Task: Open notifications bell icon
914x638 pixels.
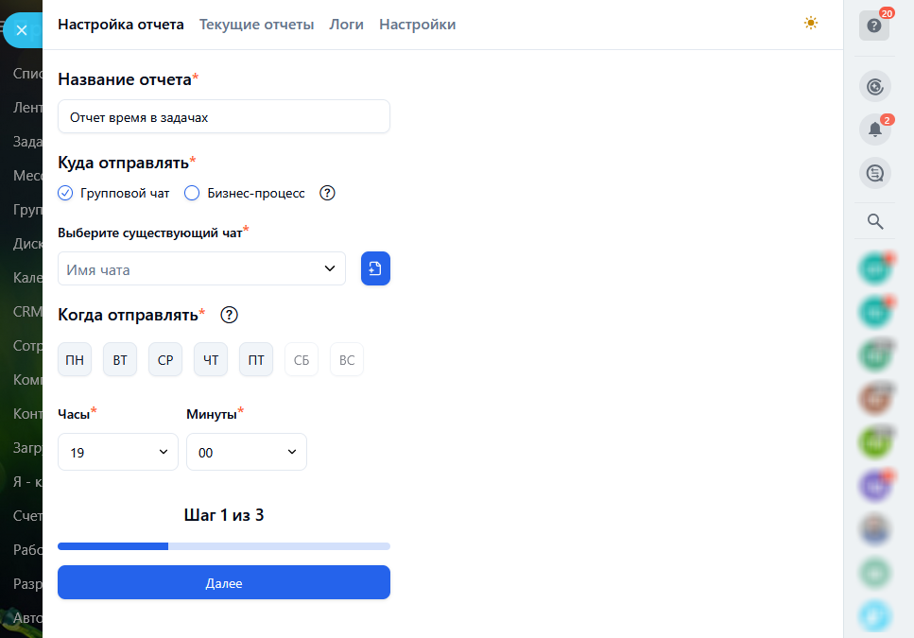Action: 874,129
